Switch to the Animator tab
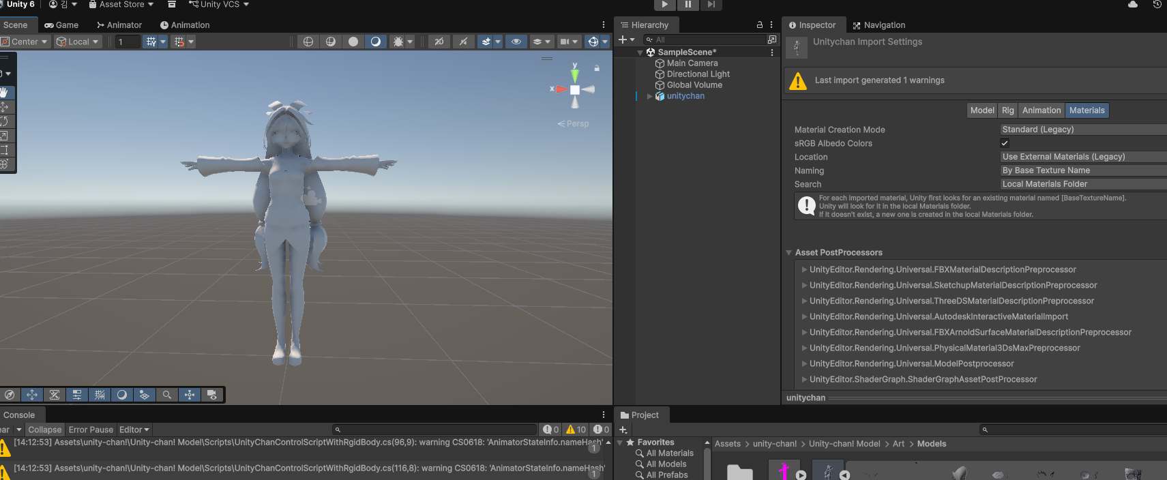Image resolution: width=1167 pixels, height=480 pixels. pyautogui.click(x=119, y=25)
